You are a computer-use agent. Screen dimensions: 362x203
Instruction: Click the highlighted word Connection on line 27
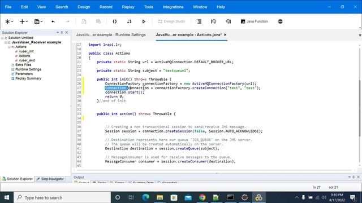pos(116,88)
